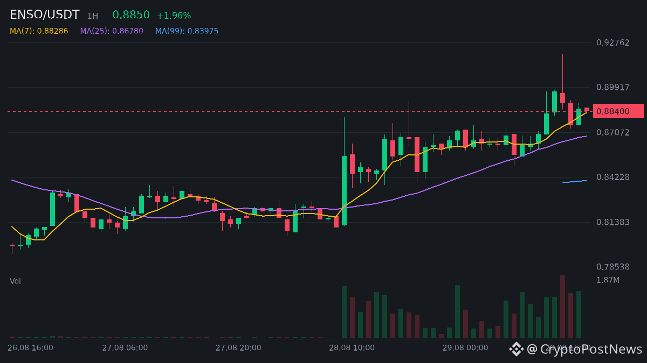Viewport: 647px width, 363px height.
Task: Select the 1H interval label
Action: tap(93, 16)
